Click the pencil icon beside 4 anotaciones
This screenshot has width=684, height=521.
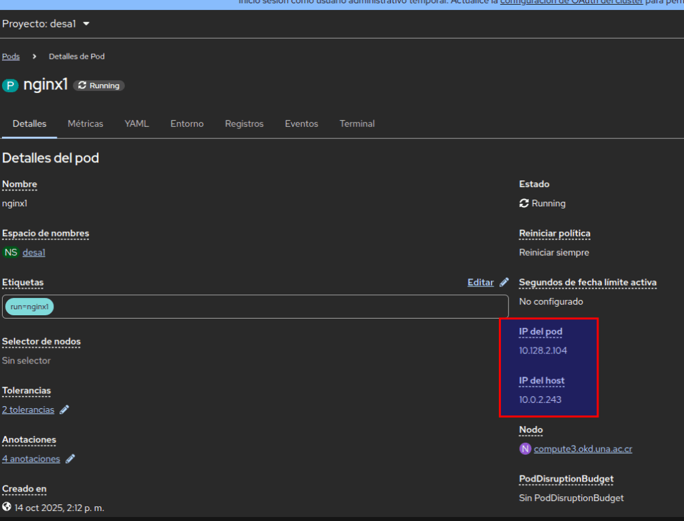[70, 460]
